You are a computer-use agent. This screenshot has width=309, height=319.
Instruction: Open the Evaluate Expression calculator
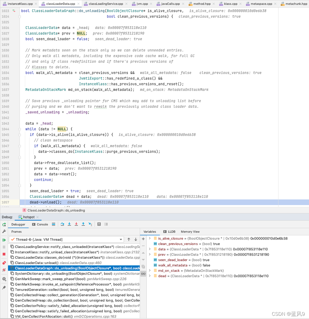(x=99, y=224)
